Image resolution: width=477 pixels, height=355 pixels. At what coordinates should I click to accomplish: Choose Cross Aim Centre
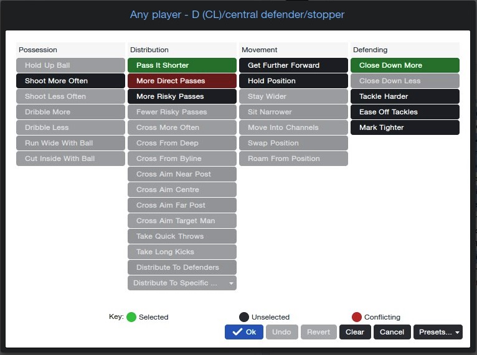(182, 190)
